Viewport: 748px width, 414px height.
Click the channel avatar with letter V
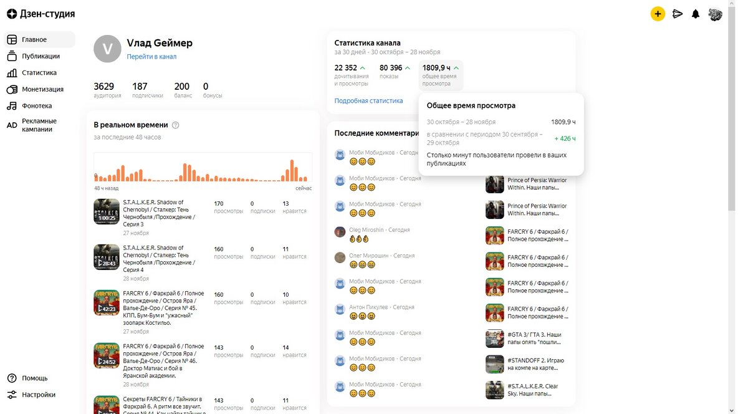(107, 49)
